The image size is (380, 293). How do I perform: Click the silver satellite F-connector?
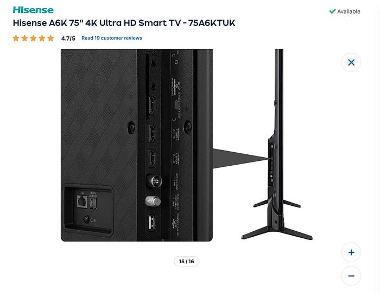click(153, 201)
